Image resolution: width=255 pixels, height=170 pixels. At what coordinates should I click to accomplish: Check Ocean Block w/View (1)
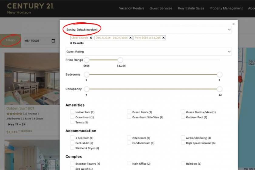point(183,112)
